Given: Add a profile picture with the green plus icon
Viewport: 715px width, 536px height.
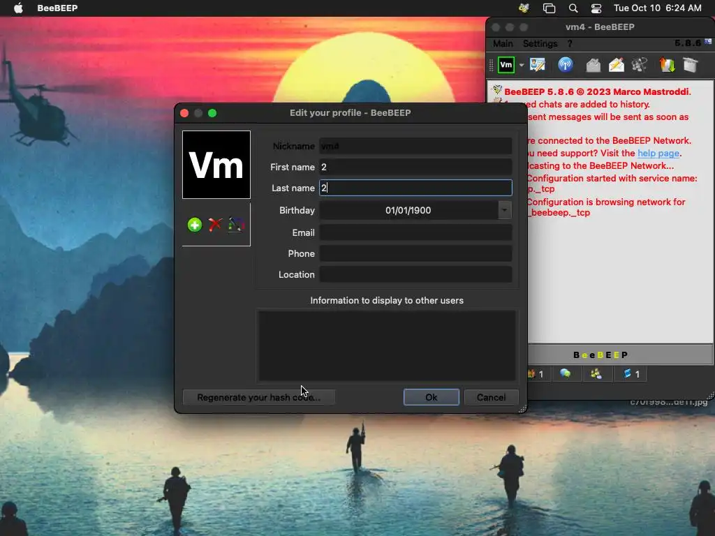Looking at the screenshot, I should coord(195,225).
